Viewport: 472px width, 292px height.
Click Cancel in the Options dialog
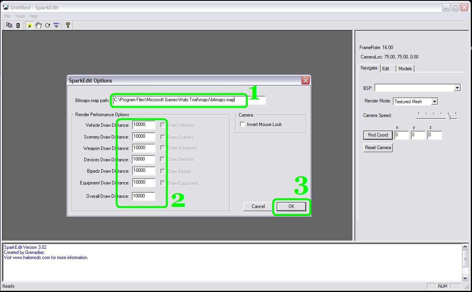click(x=258, y=206)
